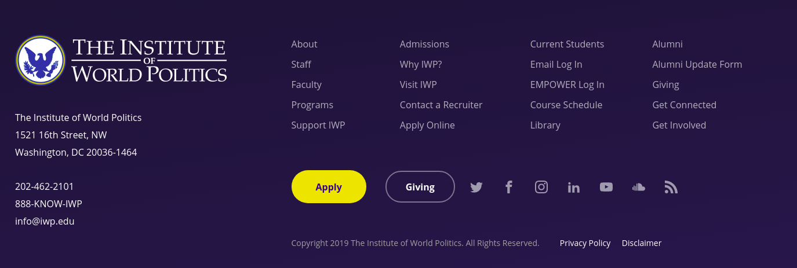797x268 pixels.
Task: Go to the Faculty page link
Action: point(306,85)
